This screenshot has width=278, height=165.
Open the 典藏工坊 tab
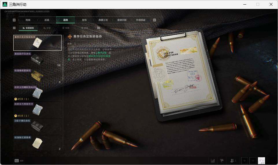[x=103, y=20]
